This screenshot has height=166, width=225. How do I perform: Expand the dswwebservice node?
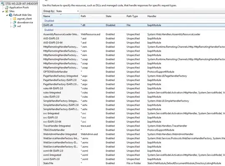click(x=11, y=22)
